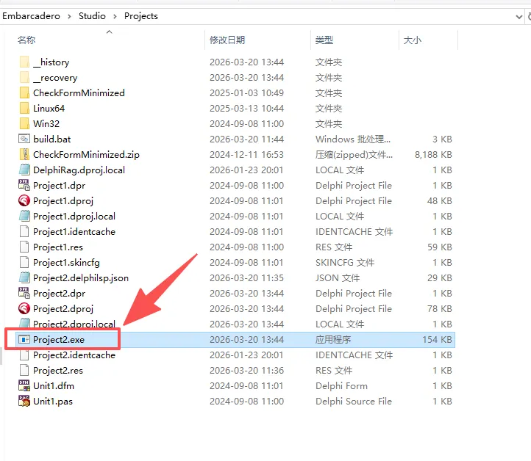Image resolution: width=531 pixels, height=461 pixels.
Task: Click the Project2.dpr Delphi icon
Action: (24, 294)
